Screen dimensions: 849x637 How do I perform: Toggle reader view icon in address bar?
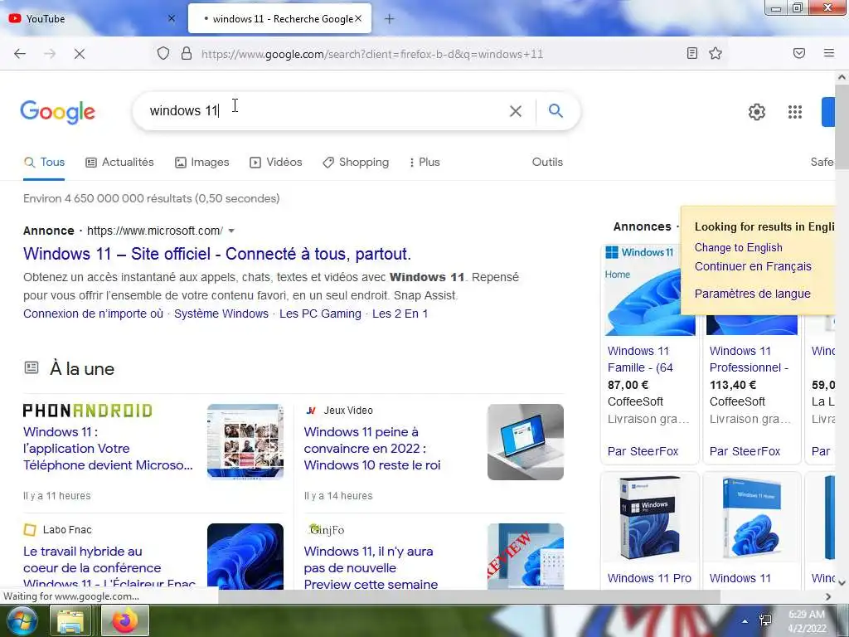pyautogui.click(x=692, y=53)
